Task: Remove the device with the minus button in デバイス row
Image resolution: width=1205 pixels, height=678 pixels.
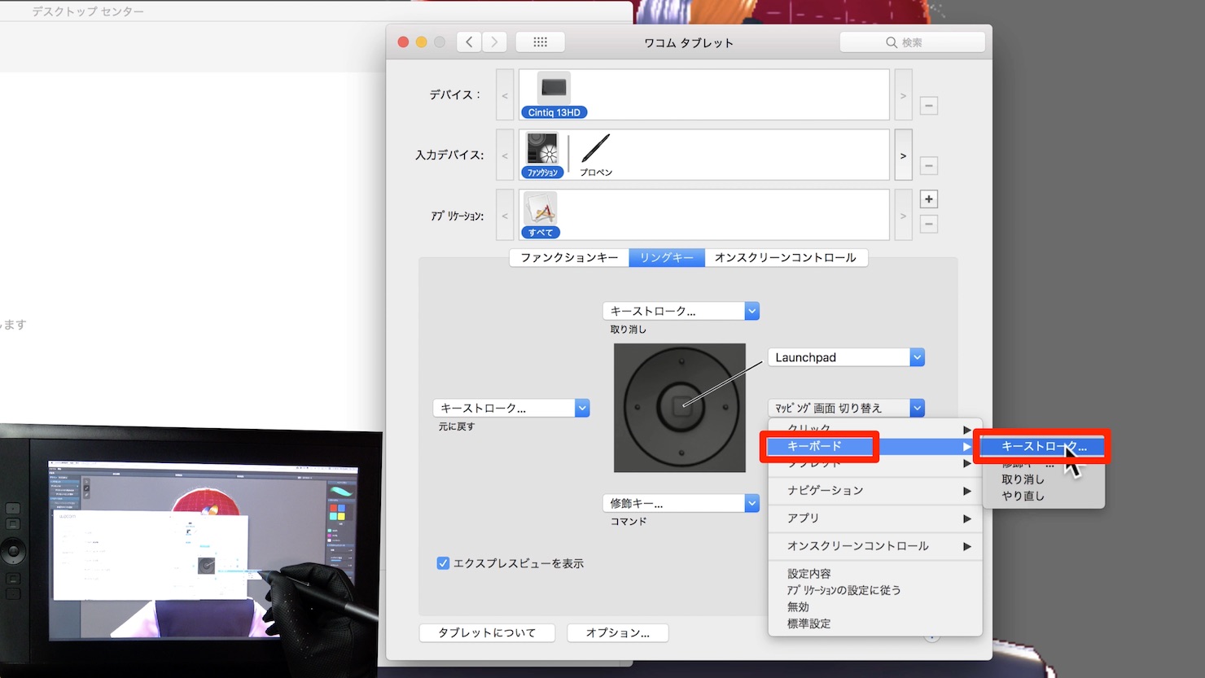Action: 929,106
